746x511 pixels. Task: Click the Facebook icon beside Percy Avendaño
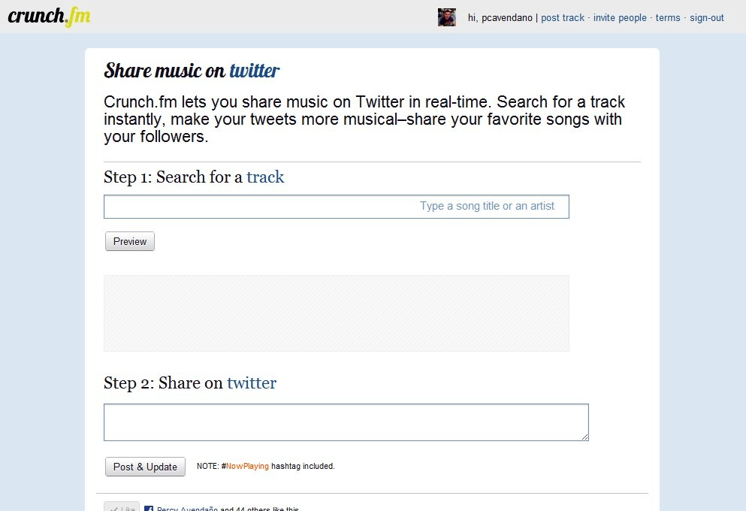click(x=149, y=509)
